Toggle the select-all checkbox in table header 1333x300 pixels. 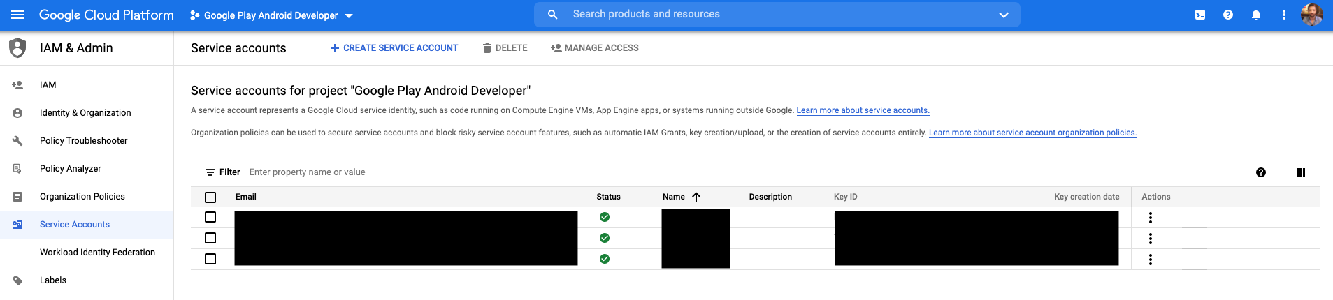point(210,197)
